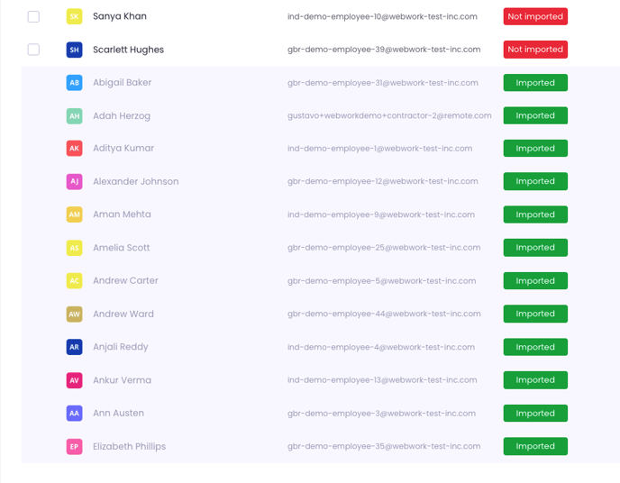
Task: Click Imported badge for Amelia Scott
Action: click(x=535, y=248)
